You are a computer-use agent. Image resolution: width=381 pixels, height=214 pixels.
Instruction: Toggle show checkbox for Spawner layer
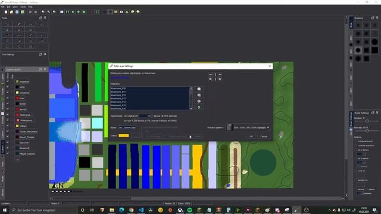coord(8,143)
